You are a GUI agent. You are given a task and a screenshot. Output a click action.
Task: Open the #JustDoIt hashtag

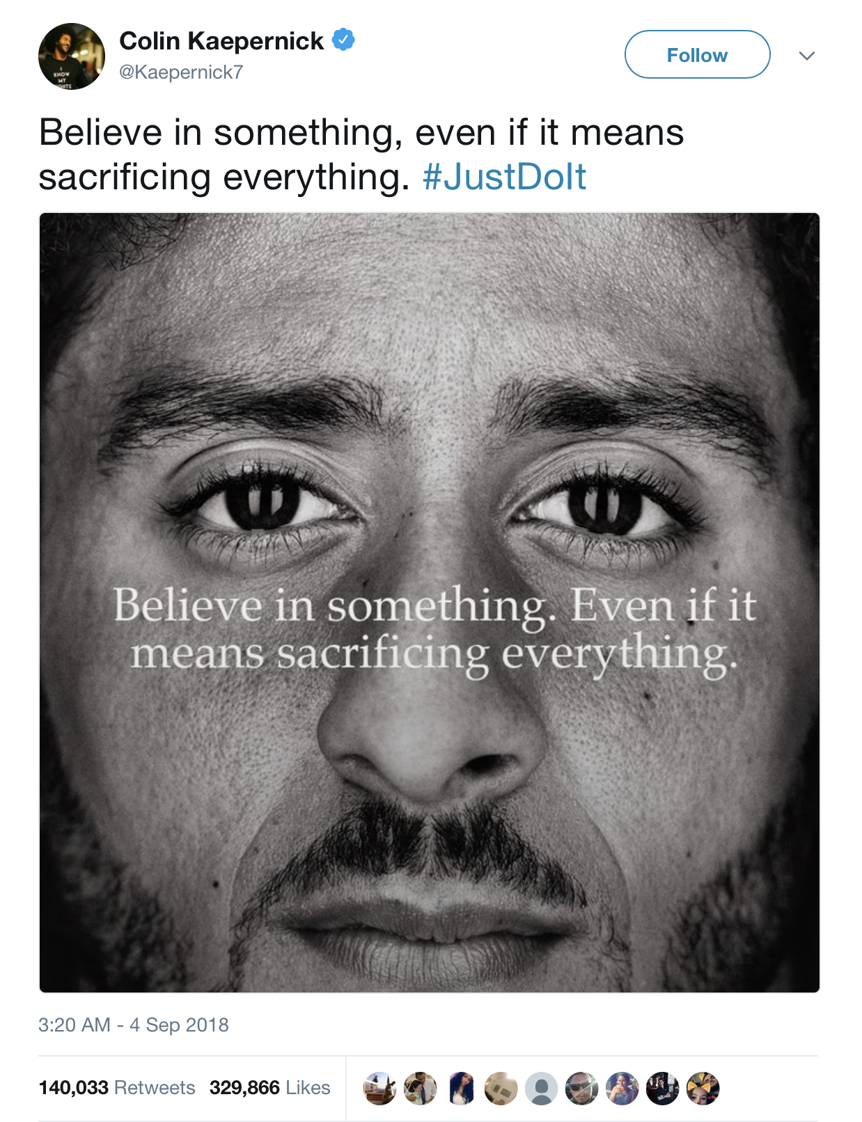coord(504,177)
